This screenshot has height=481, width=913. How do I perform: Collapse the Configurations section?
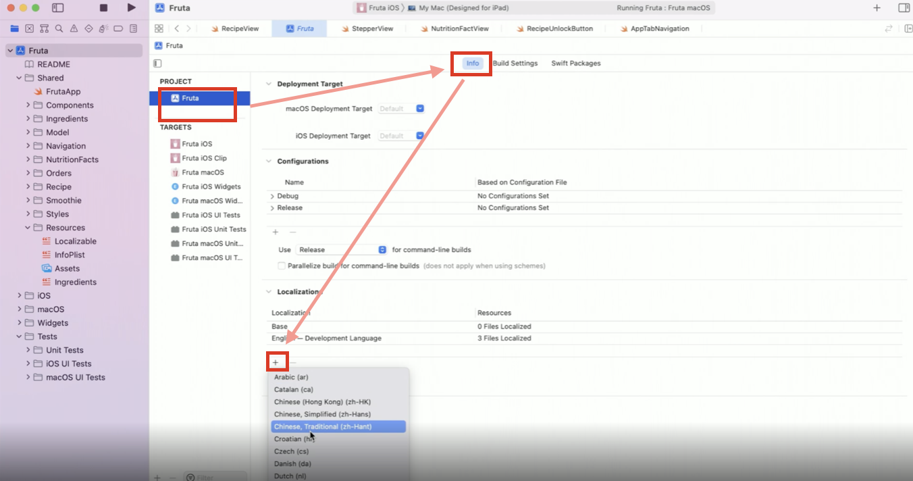269,161
